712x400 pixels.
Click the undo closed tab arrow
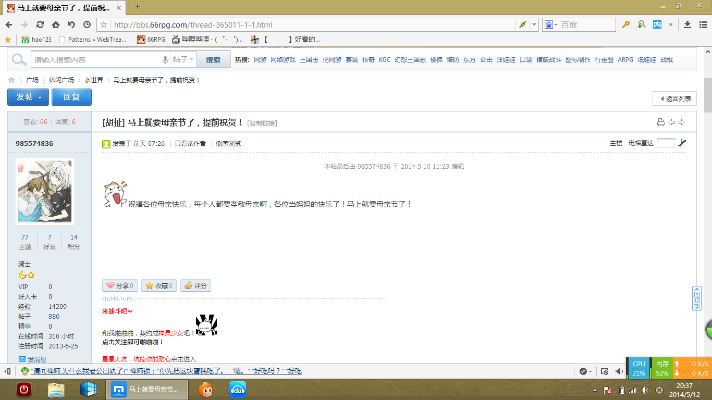pos(71,24)
